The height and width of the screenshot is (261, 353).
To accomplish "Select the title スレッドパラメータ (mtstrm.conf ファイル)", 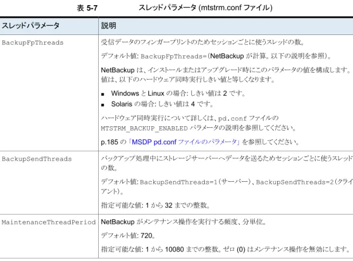I will pos(205,7).
